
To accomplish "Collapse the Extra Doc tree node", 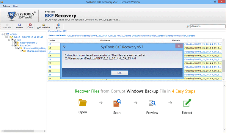I will pos(12,46).
